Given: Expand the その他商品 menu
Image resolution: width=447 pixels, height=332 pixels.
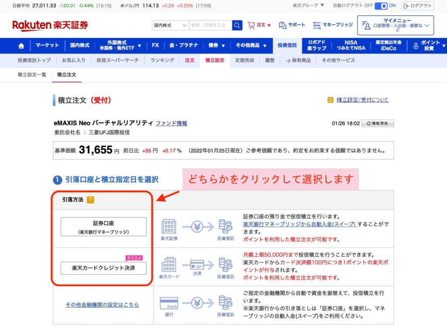Looking at the screenshot, I should 251,45.
